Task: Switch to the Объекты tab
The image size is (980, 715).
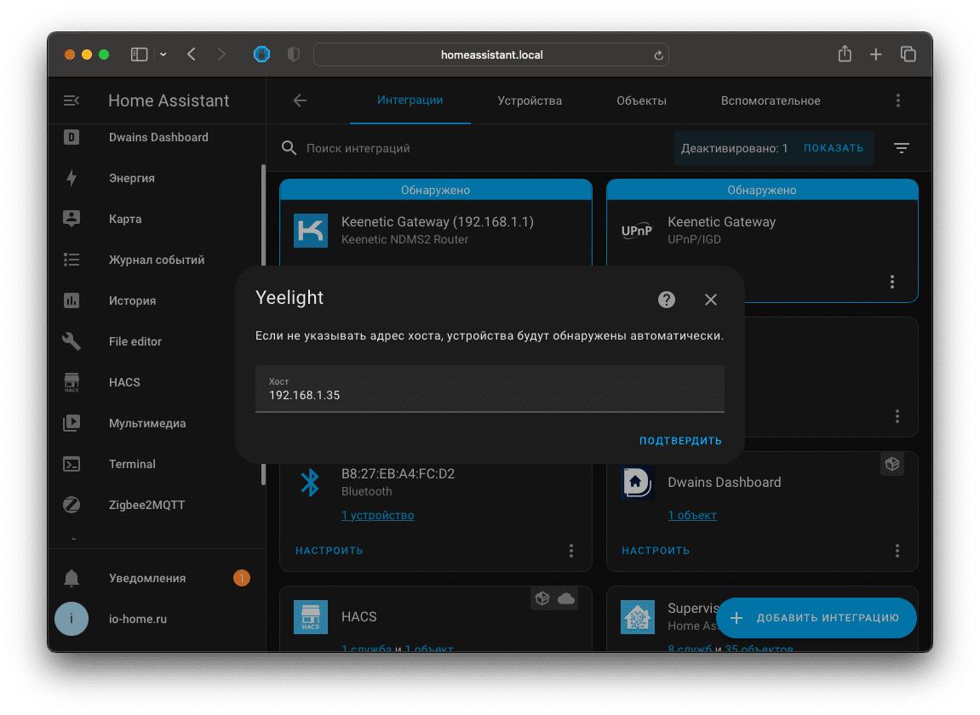Action: click(x=641, y=100)
